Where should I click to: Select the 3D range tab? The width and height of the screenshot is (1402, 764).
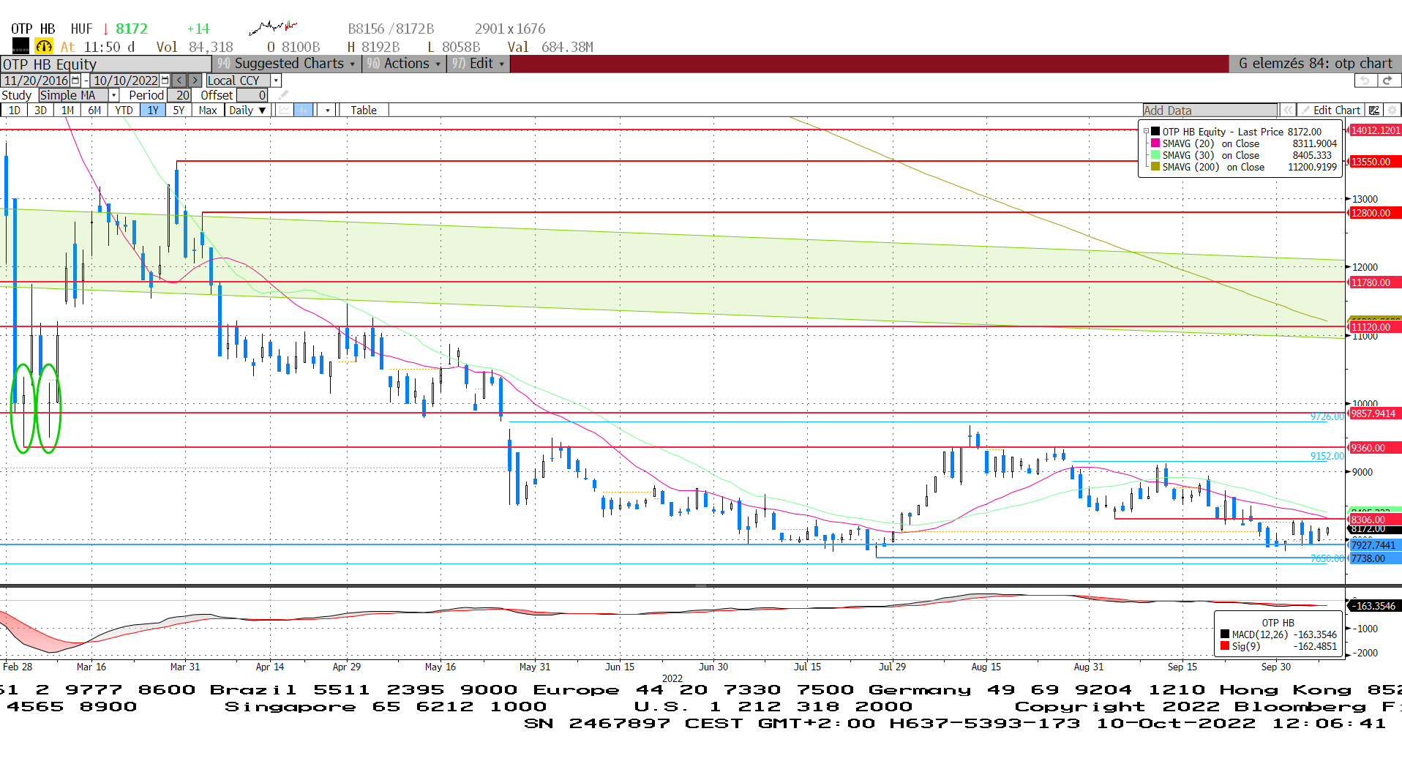pos(40,111)
